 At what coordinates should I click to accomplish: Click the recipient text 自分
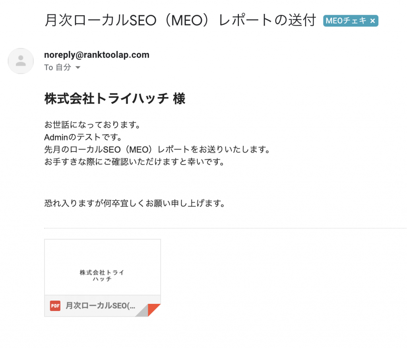click(x=63, y=67)
